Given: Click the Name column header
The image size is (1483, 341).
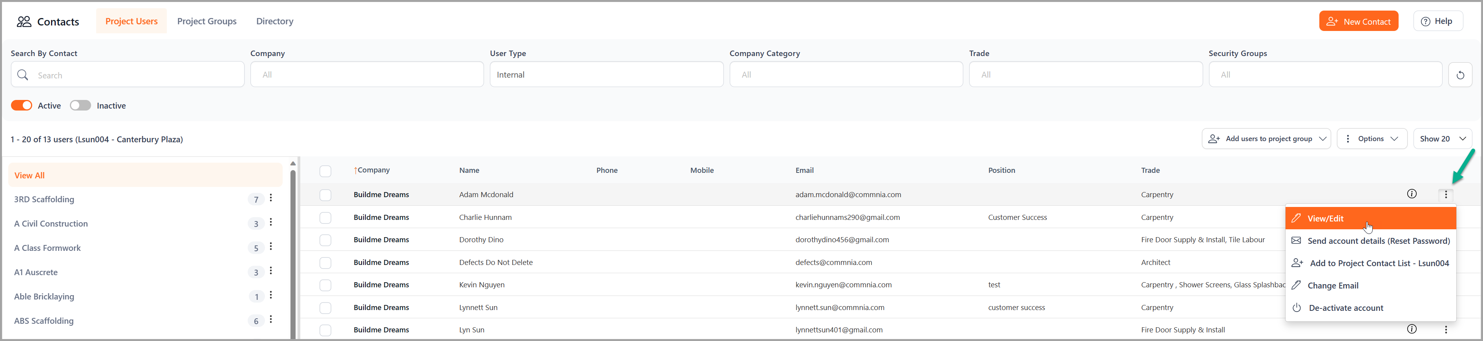Looking at the screenshot, I should (469, 170).
